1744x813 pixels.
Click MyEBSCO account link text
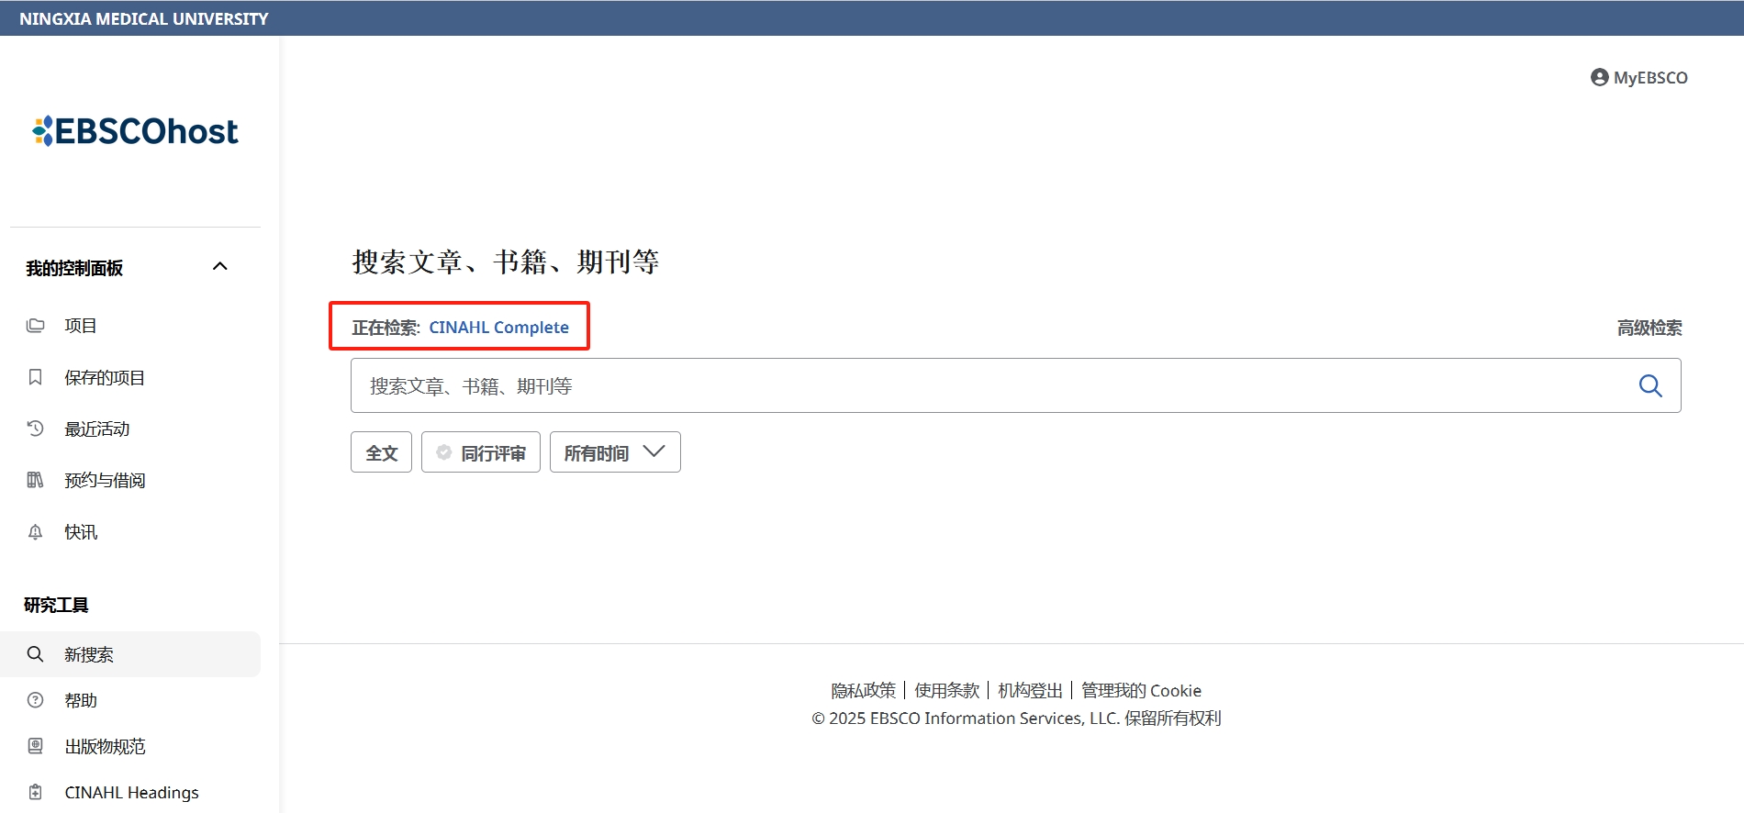pyautogui.click(x=1650, y=78)
